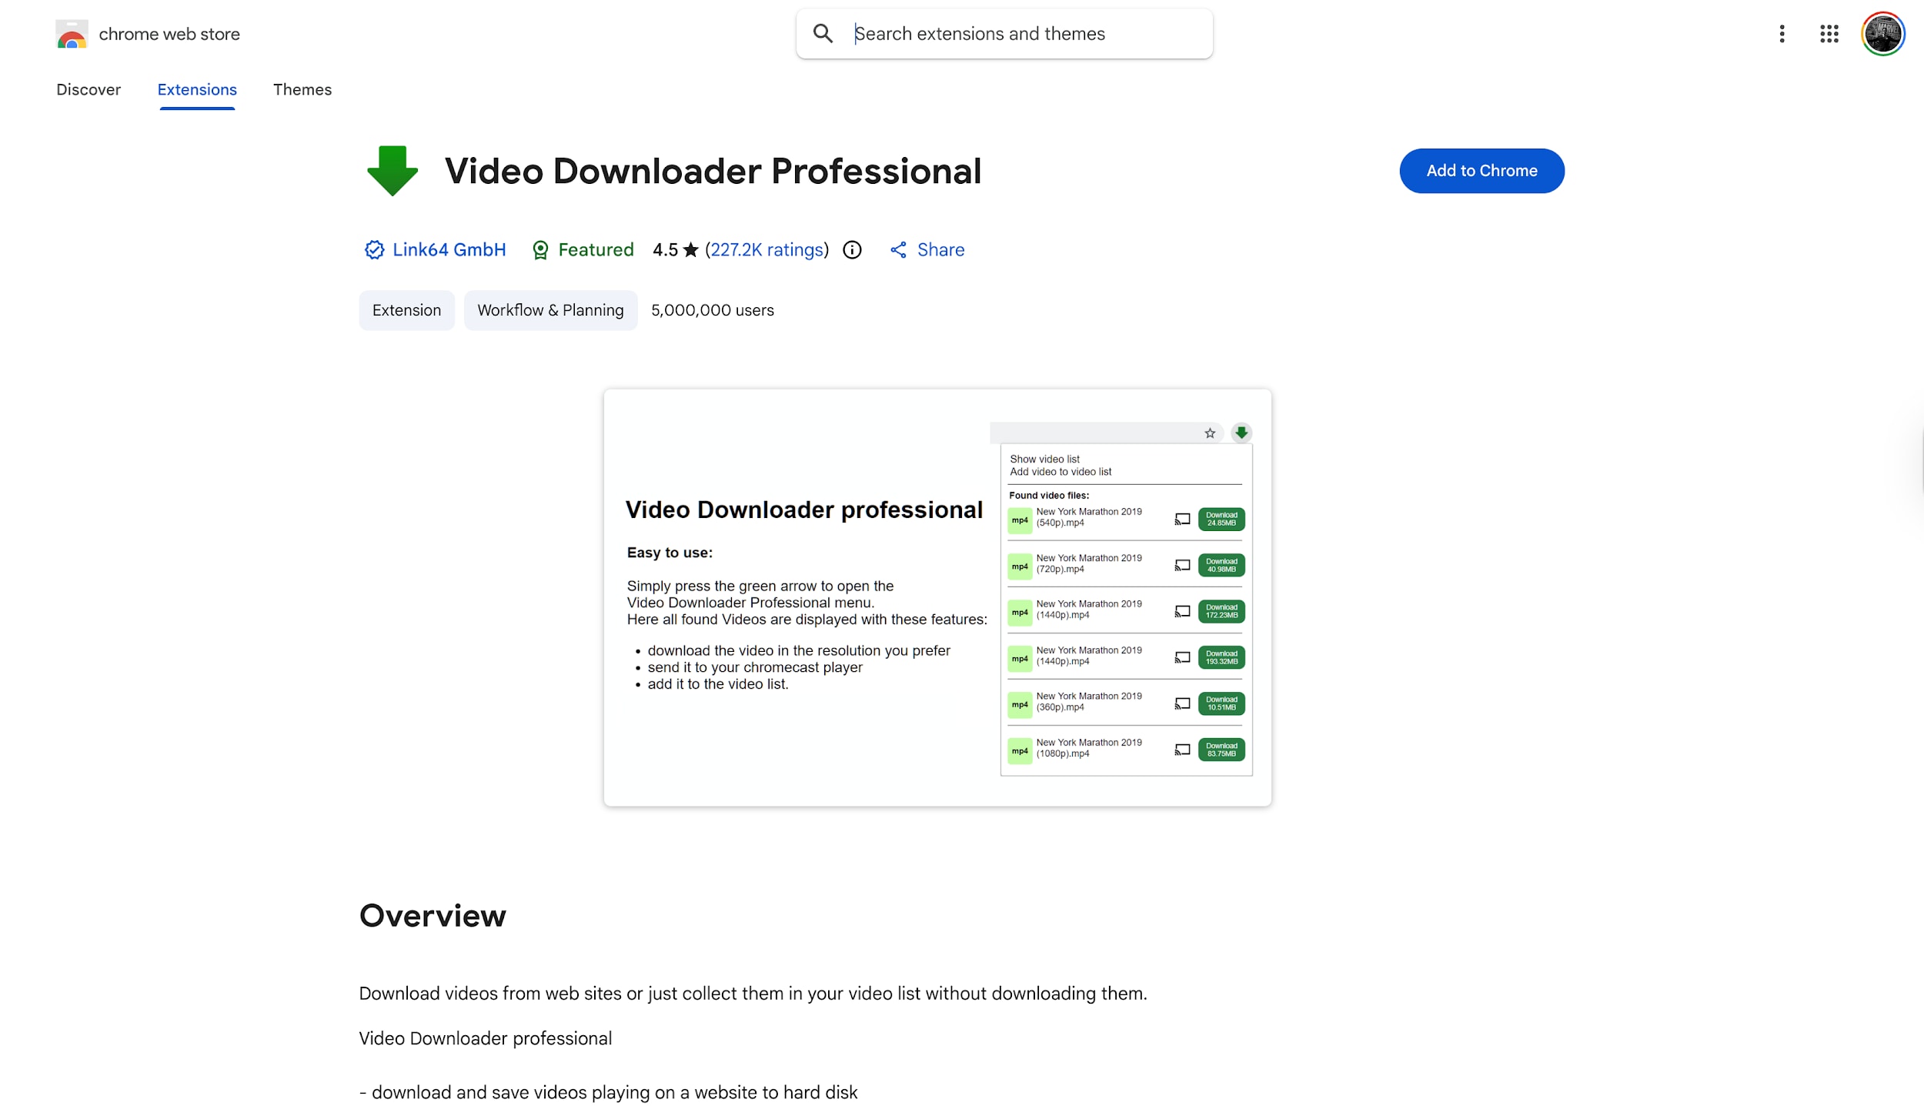Click the profile avatar
This screenshot has width=1924, height=1106.
pyautogui.click(x=1882, y=34)
